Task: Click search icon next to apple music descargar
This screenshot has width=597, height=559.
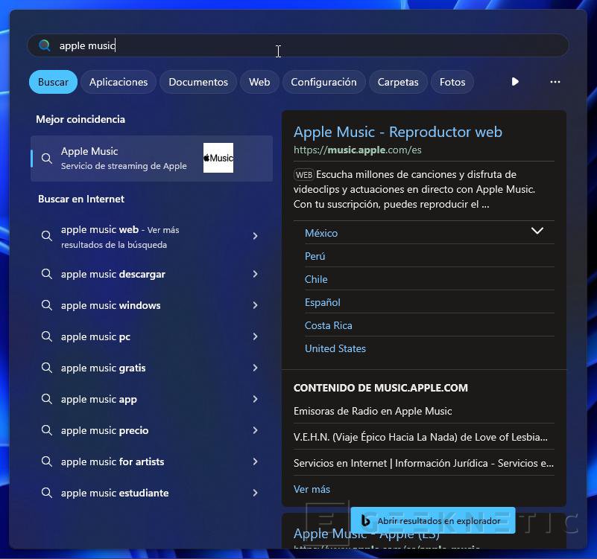Action: [x=47, y=274]
